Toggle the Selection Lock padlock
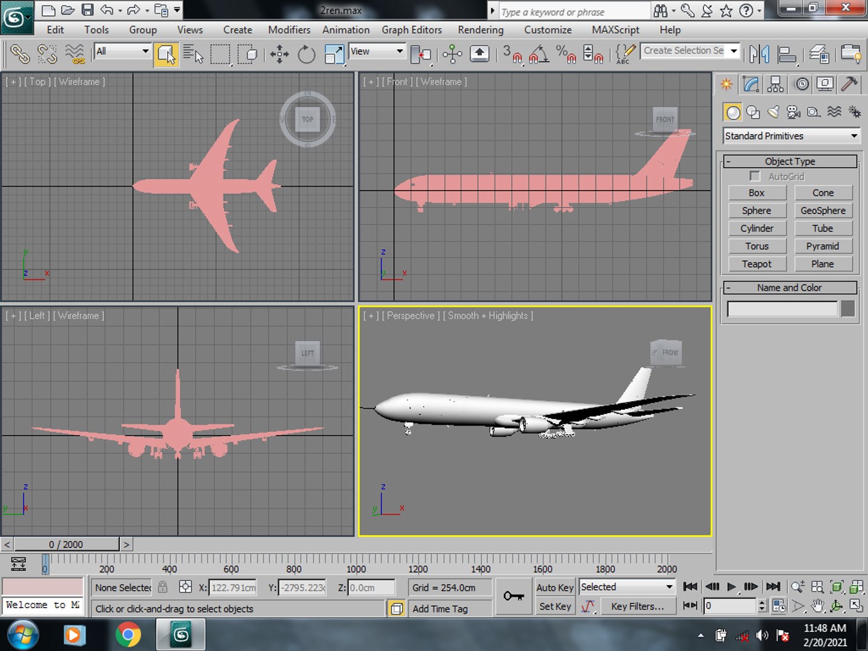The image size is (868, 651). coord(163,587)
